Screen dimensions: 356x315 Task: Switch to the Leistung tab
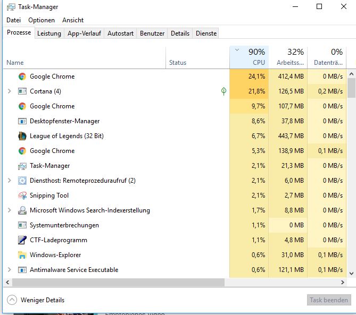[x=49, y=33]
